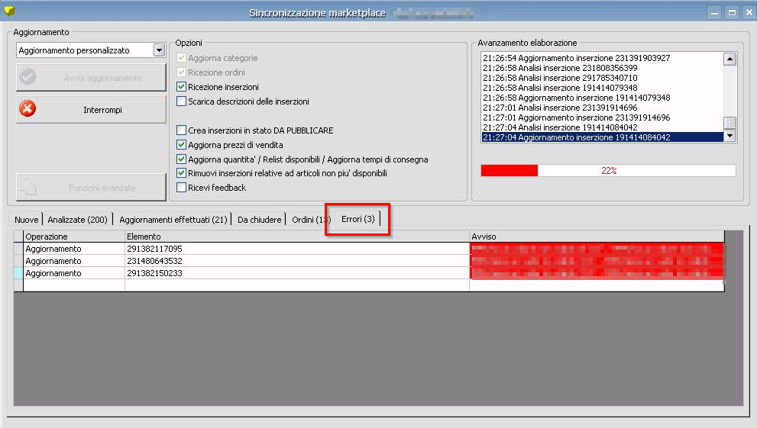Select highlighted line Aggiornamento inserzione 191414084042
This screenshot has width=757, height=428.
click(x=603, y=137)
